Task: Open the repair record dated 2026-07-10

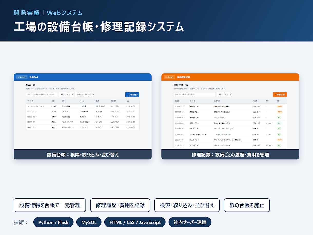Action: coord(230,112)
